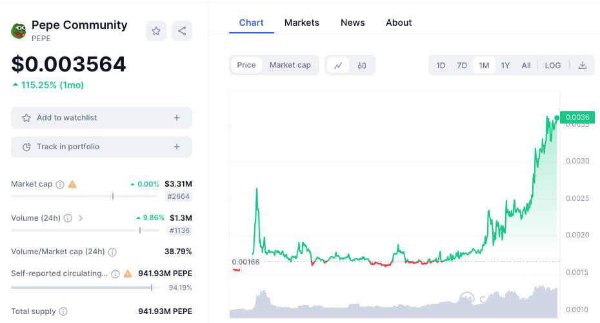Image resolution: width=600 pixels, height=323 pixels.
Task: Click the PEPE ticker text under the heading
Action: [41, 39]
